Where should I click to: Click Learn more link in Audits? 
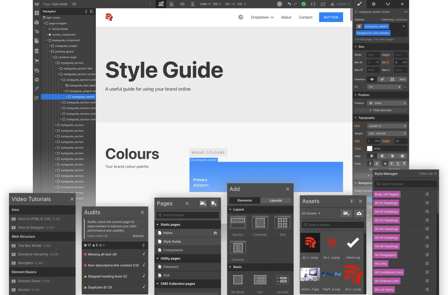click(x=97, y=236)
